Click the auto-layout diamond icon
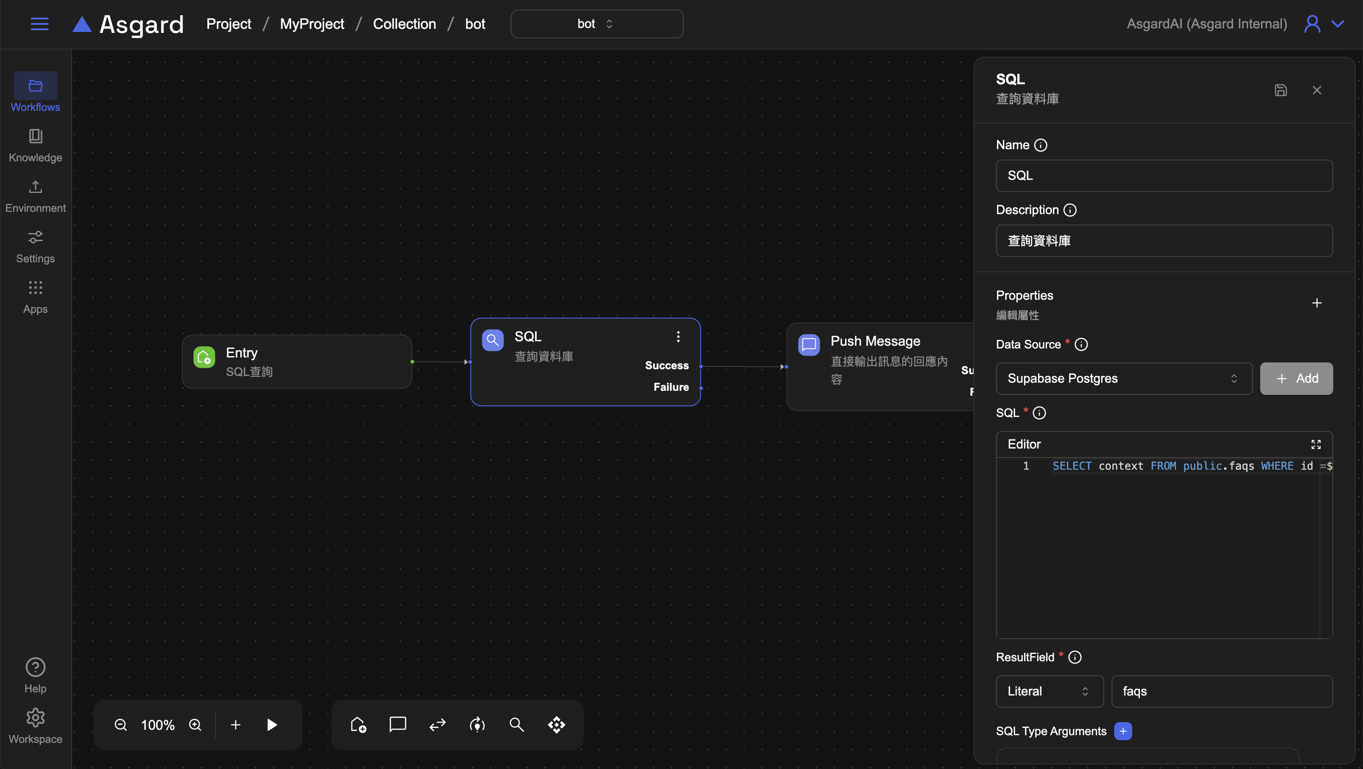The image size is (1363, 769). tap(556, 724)
